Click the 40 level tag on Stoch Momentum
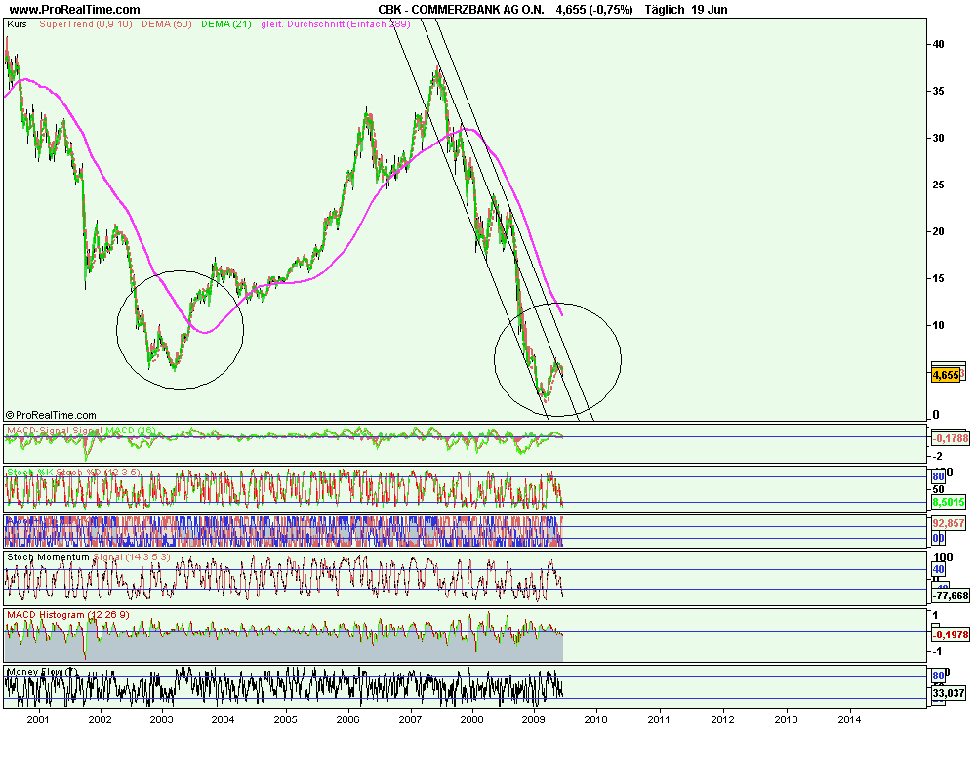 click(x=938, y=569)
